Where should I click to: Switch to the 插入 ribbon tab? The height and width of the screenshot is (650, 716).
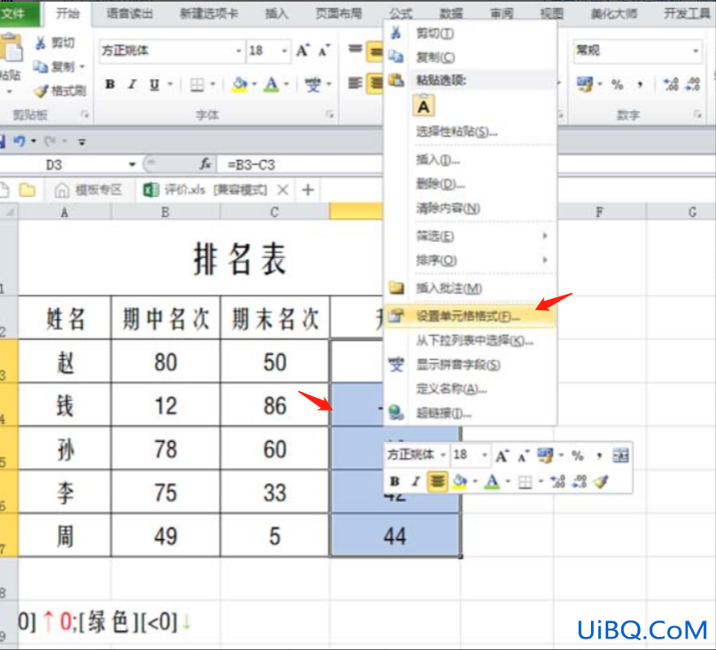click(276, 14)
